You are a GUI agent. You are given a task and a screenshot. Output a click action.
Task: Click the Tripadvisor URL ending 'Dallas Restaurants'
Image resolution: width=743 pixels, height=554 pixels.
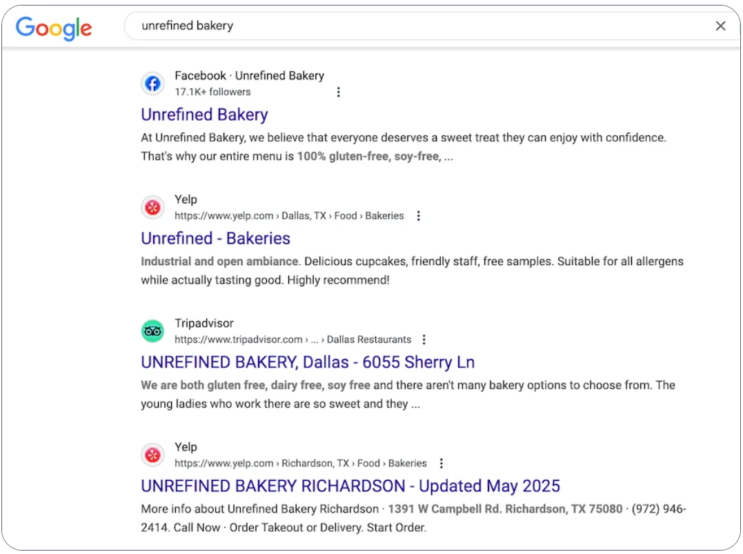coord(293,339)
